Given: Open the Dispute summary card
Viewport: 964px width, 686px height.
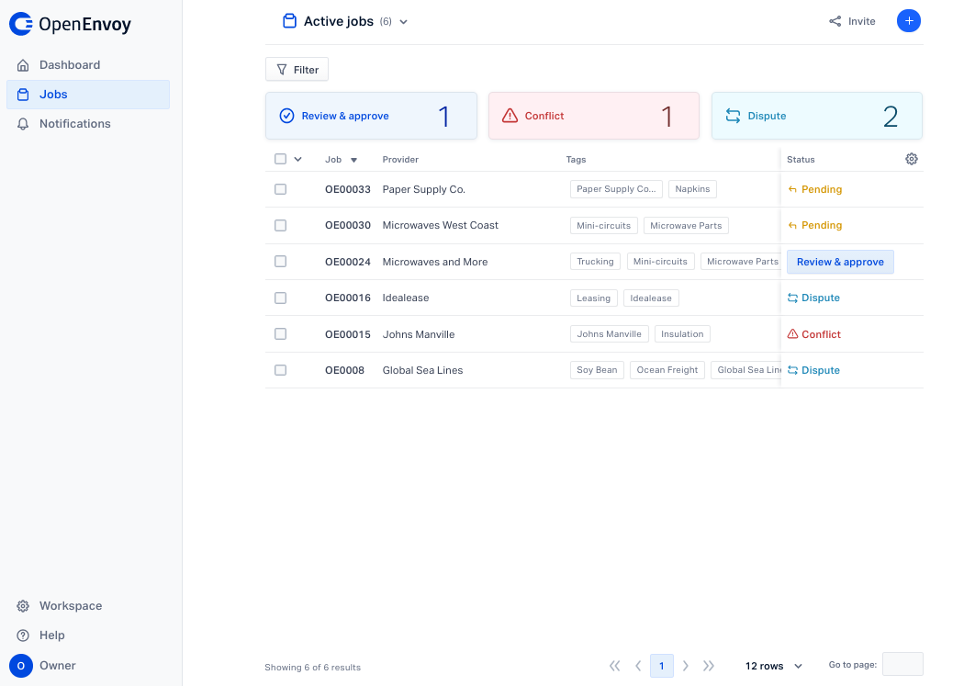Looking at the screenshot, I should tap(817, 116).
